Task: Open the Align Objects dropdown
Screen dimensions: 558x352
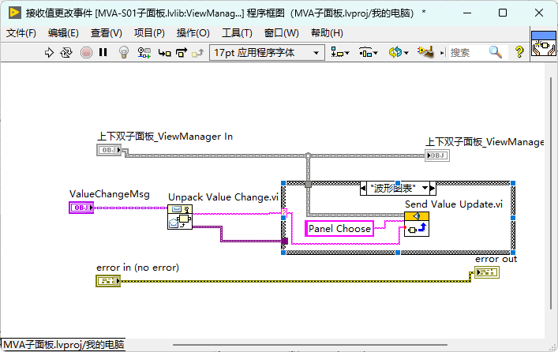Action: pos(340,53)
